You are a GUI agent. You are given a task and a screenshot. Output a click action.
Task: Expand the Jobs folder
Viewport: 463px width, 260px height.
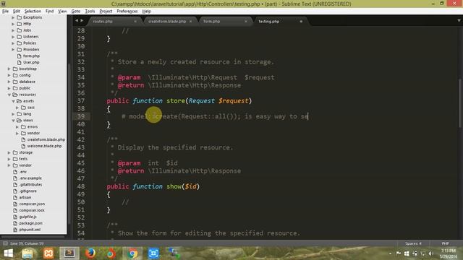click(13, 30)
